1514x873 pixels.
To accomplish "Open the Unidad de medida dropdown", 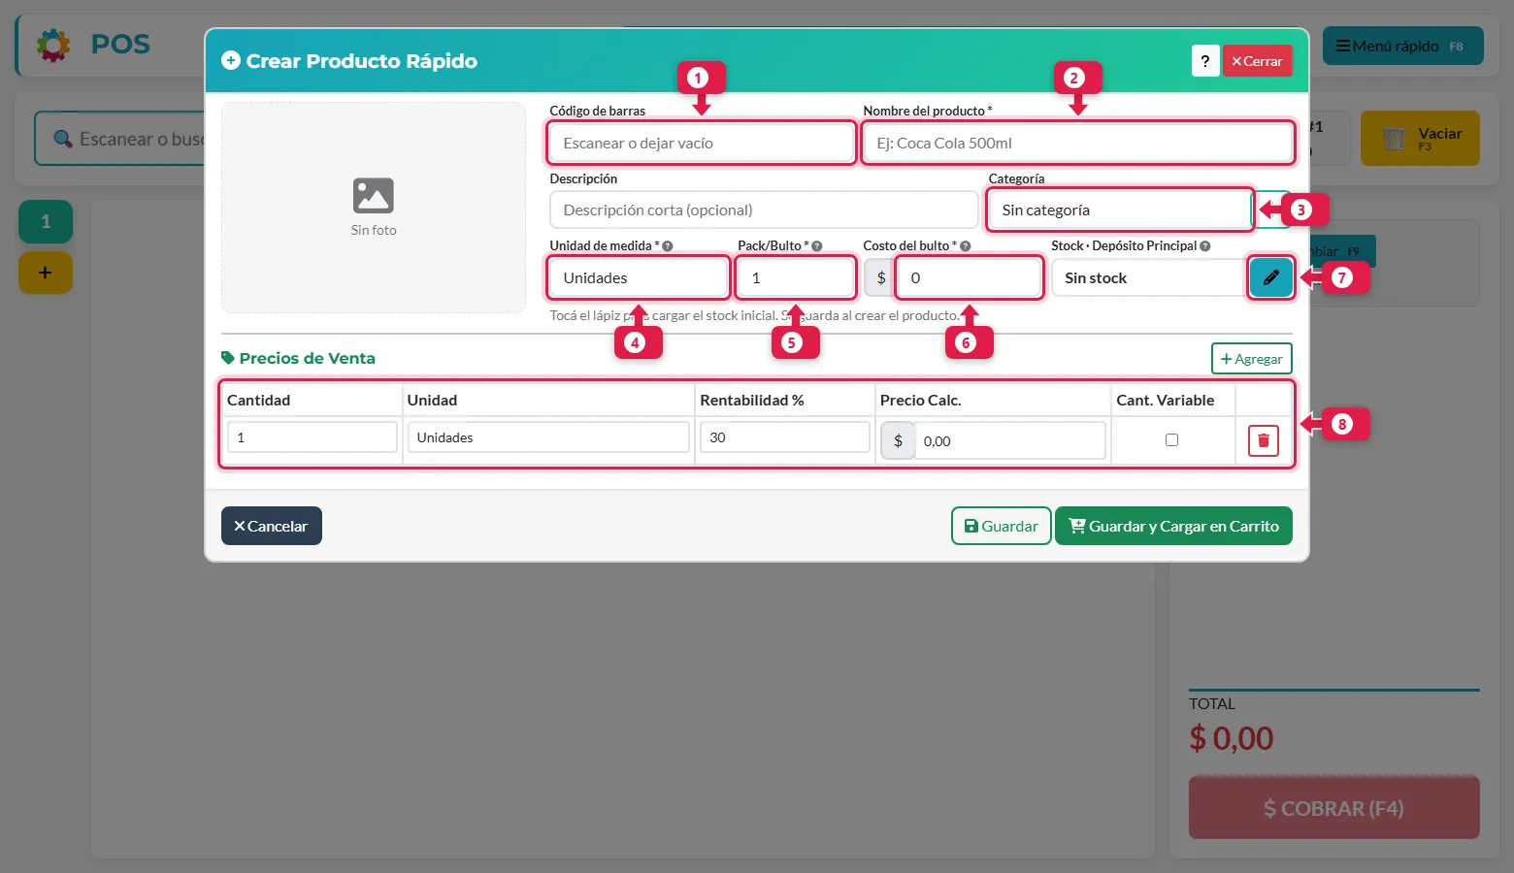I will point(639,278).
